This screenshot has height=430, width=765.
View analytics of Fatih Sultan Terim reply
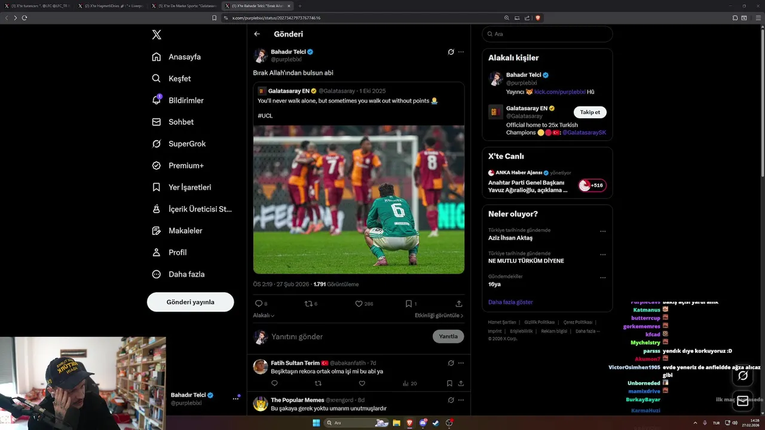pos(409,383)
